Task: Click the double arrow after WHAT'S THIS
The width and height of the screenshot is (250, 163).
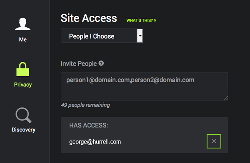Action: click(155, 20)
